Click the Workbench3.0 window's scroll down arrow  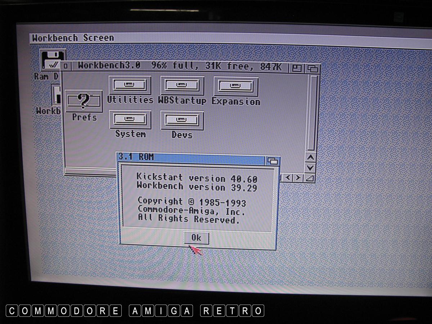(310, 168)
